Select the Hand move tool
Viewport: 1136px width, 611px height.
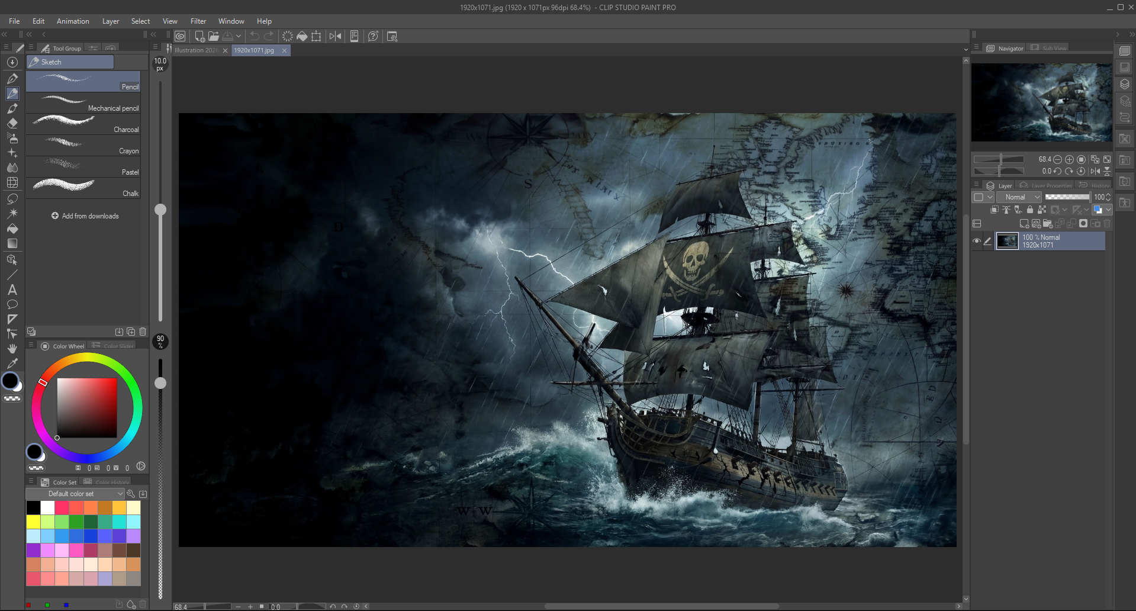coord(12,349)
